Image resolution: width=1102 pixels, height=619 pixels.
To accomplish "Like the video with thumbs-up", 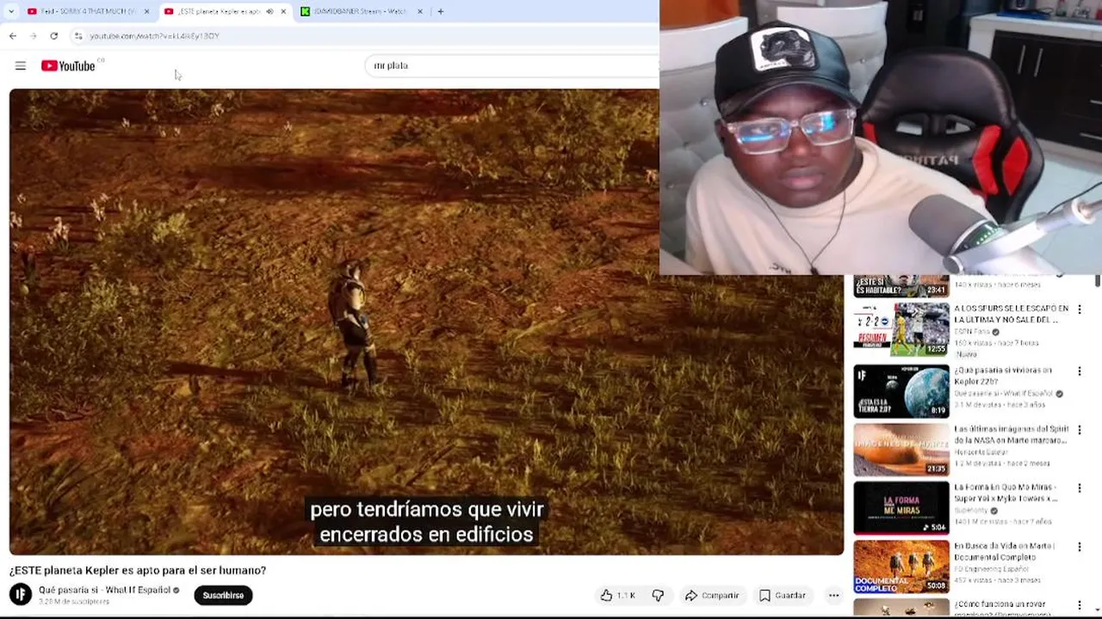I will 617,595.
